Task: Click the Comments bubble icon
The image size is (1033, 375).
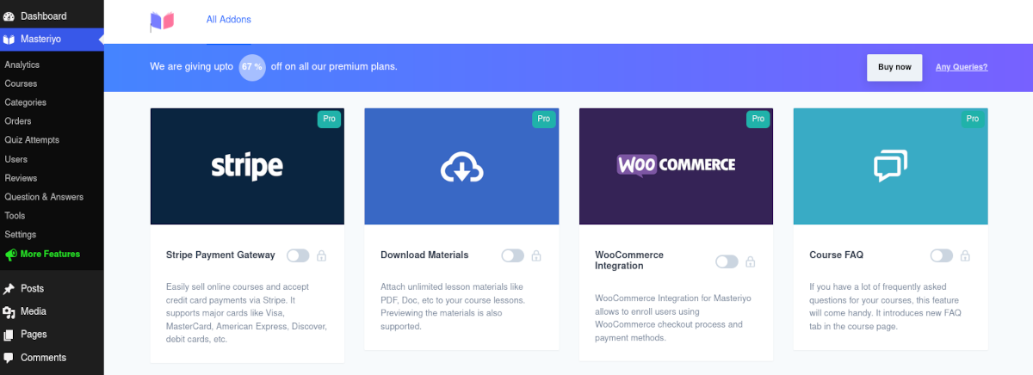Action: (x=9, y=358)
